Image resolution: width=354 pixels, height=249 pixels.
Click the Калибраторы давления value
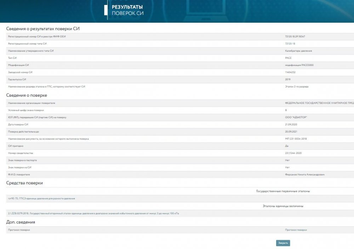tap(298, 51)
